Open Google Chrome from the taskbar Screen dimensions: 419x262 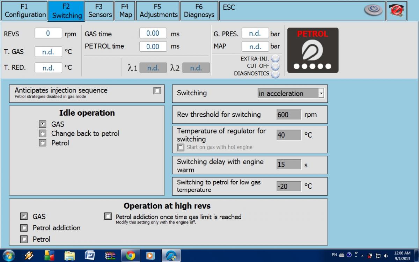131,256
